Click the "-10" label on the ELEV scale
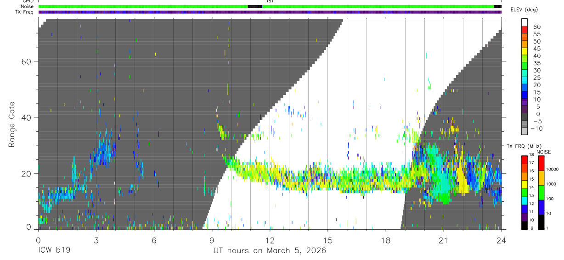Image resolution: width=564 pixels, height=260 pixels. click(537, 129)
